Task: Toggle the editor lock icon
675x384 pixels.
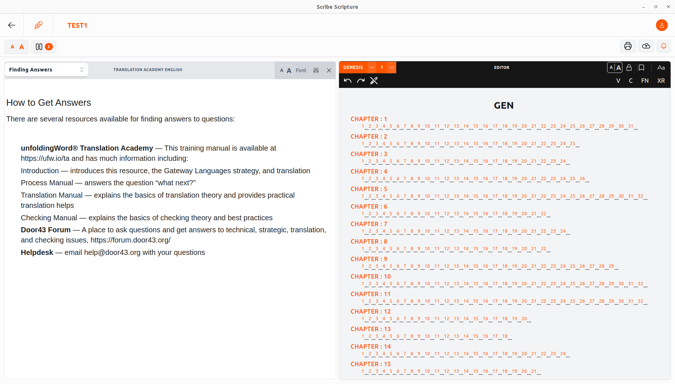Action: point(629,67)
